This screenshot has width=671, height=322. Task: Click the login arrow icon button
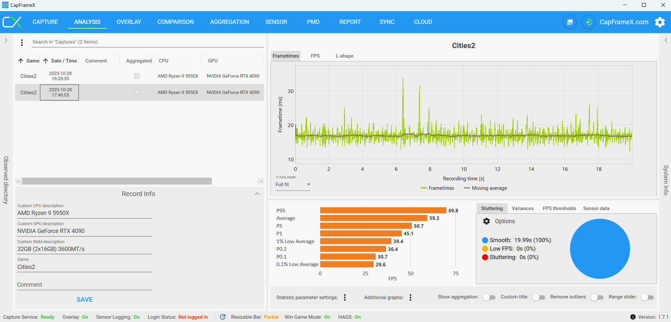pyautogui.click(x=589, y=22)
